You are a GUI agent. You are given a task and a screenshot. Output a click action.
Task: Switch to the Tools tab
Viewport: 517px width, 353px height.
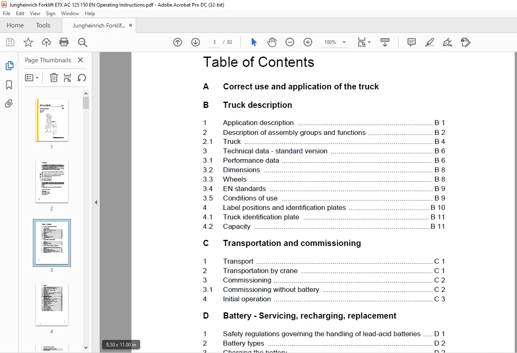[x=43, y=25]
